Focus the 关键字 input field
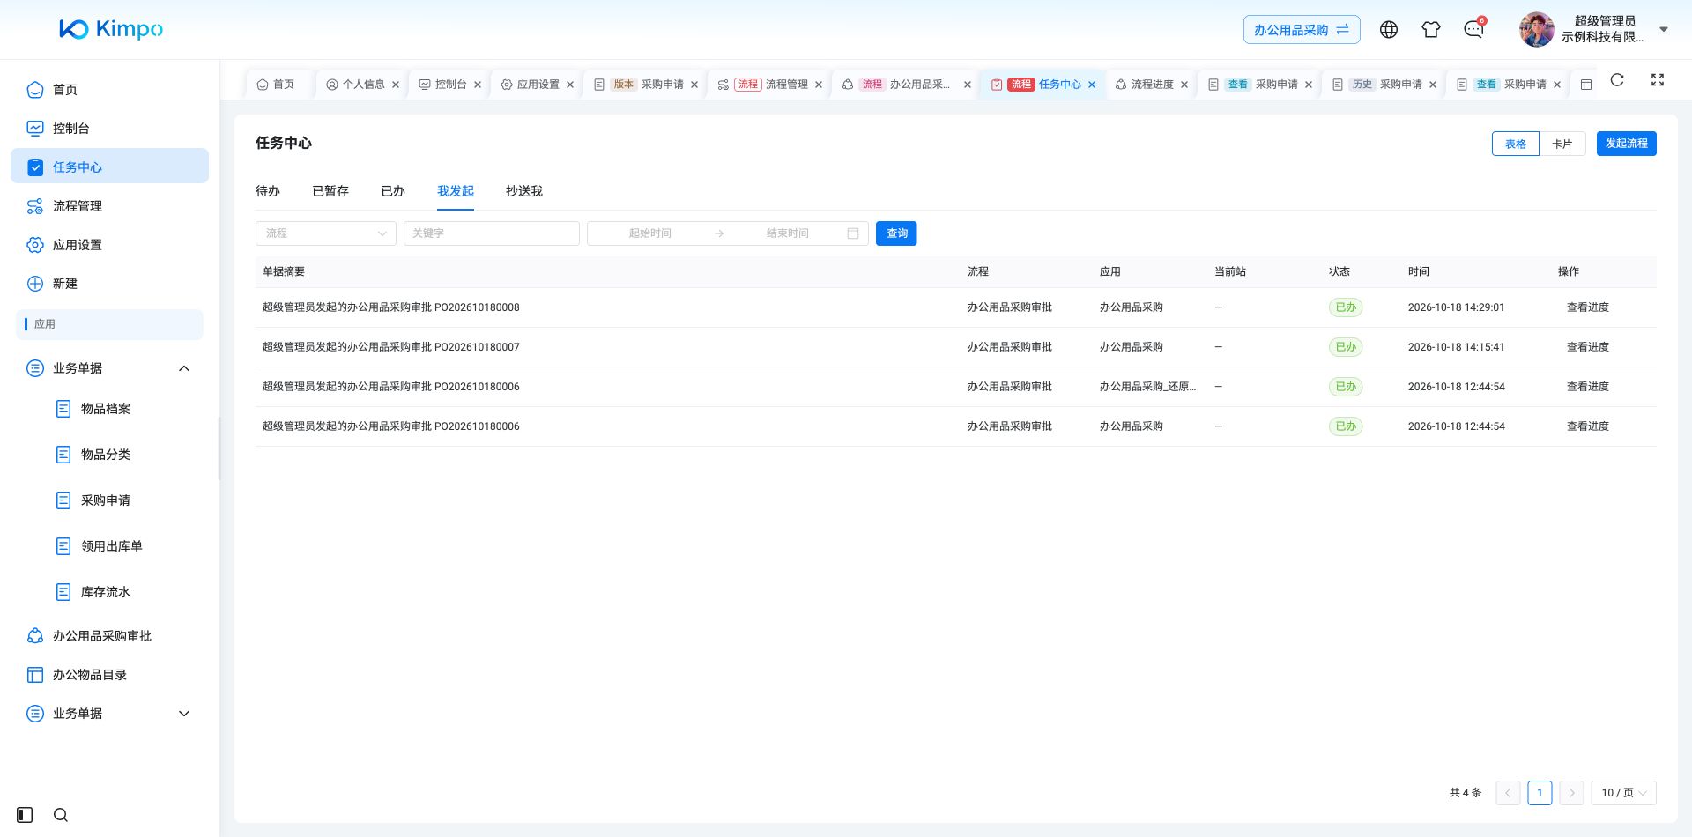 (x=492, y=233)
